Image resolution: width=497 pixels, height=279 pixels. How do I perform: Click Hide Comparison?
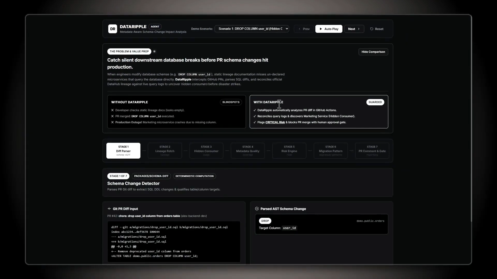[373, 52]
